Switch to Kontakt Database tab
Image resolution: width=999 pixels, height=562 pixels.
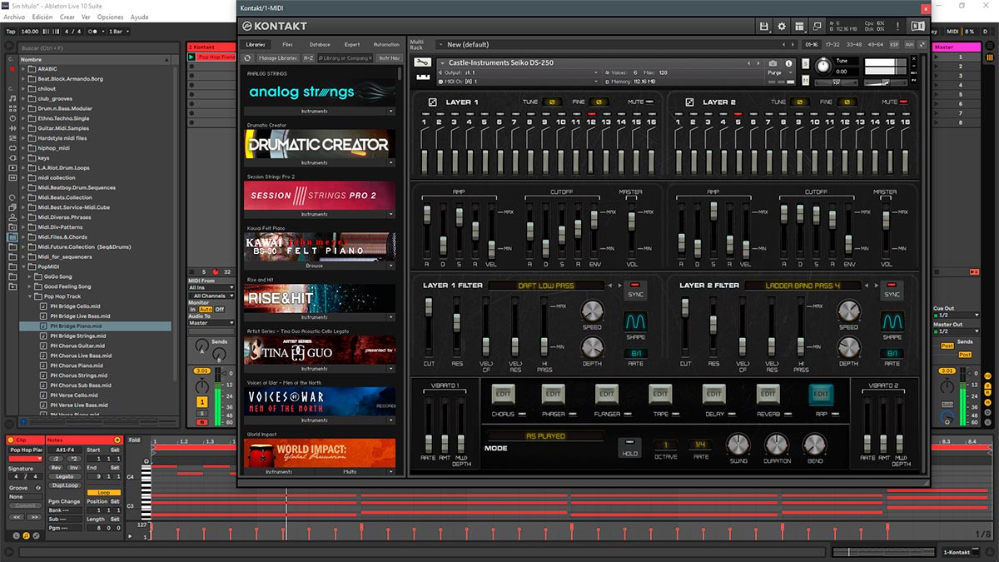tap(319, 44)
